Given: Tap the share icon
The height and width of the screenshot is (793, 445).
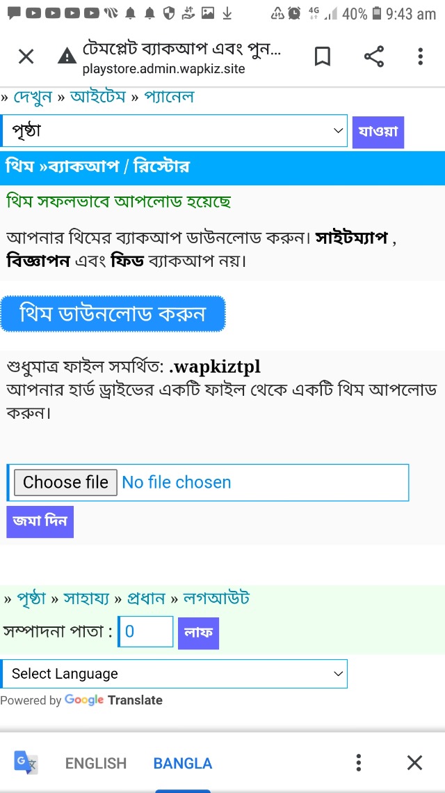Looking at the screenshot, I should [374, 56].
